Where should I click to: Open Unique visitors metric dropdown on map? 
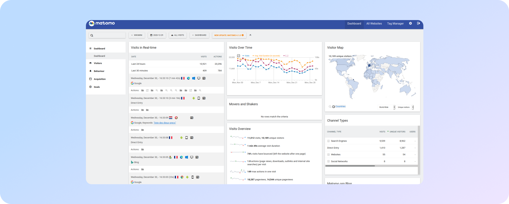(x=405, y=107)
